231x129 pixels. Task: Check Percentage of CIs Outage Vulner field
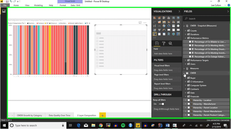click(190, 57)
